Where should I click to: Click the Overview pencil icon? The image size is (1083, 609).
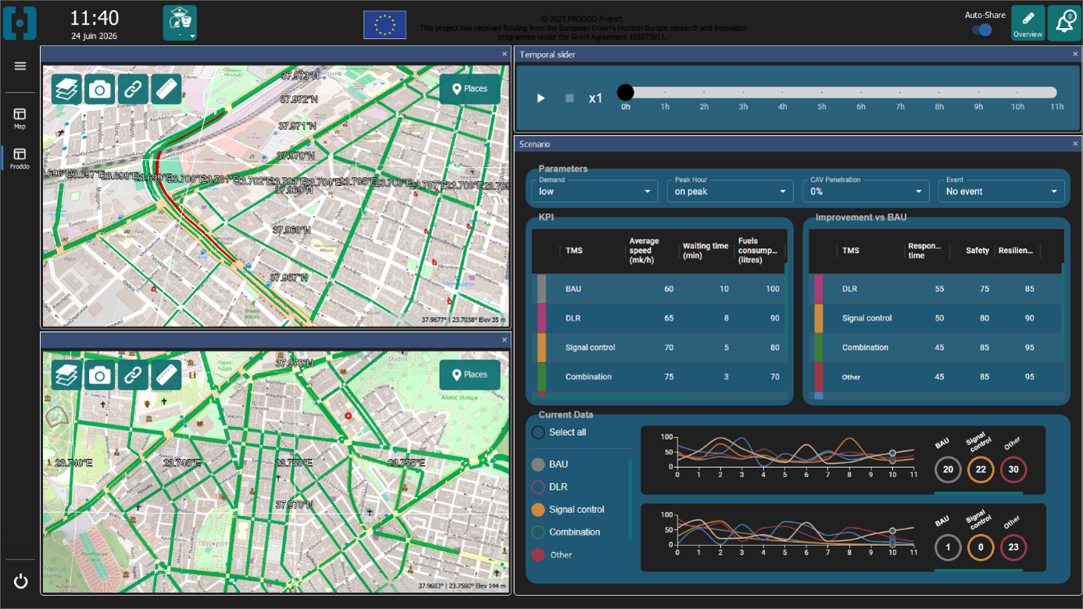pyautogui.click(x=1028, y=23)
